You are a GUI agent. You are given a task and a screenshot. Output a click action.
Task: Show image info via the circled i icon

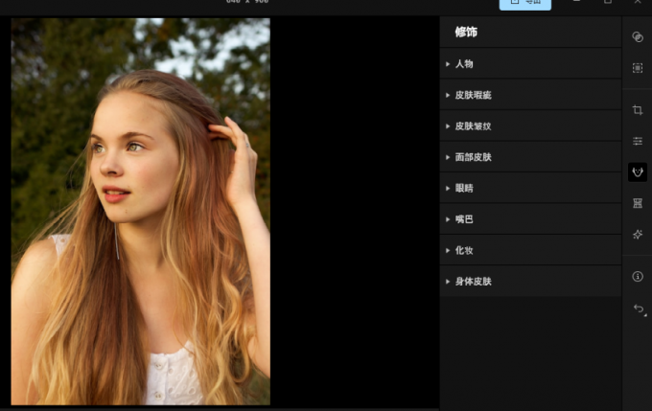click(x=637, y=276)
